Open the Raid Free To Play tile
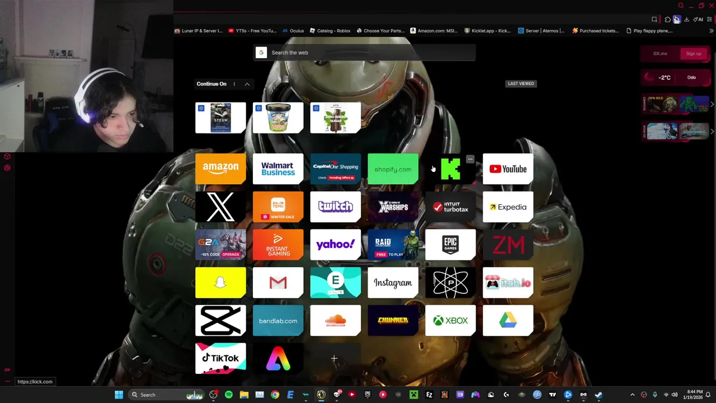The height and width of the screenshot is (403, 716). 393,245
